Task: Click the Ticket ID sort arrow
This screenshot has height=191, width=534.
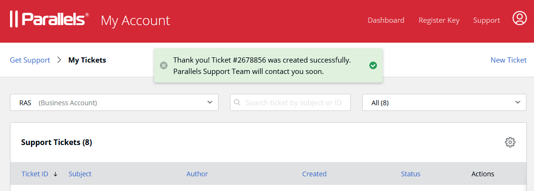Action: (56, 174)
